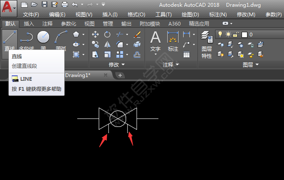Click the Layer Off icon

pos(220,44)
